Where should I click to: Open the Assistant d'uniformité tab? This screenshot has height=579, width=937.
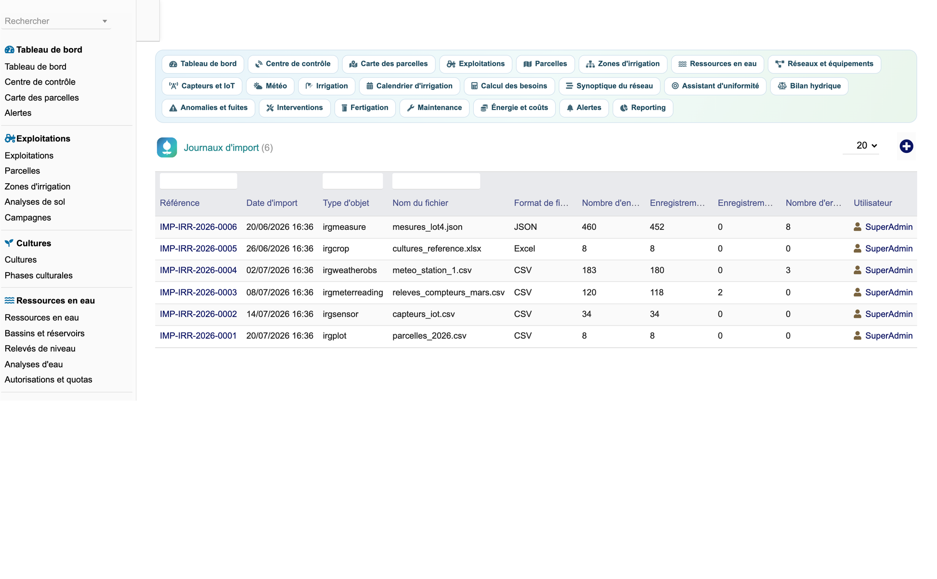pos(715,86)
